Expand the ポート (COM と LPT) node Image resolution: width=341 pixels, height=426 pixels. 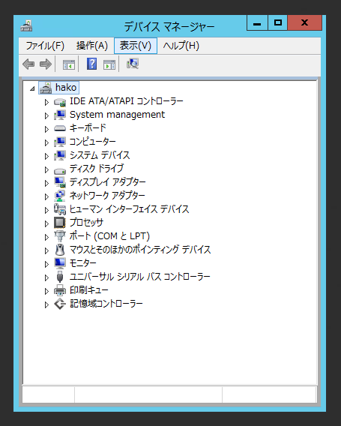click(x=46, y=237)
